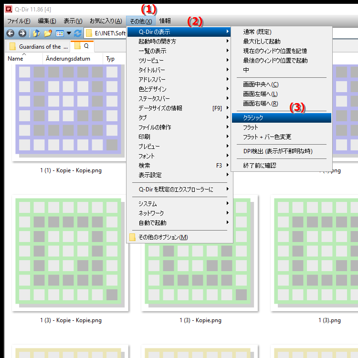358x358 pixels.
Task: Sort by the Typ column header
Action: (114, 59)
